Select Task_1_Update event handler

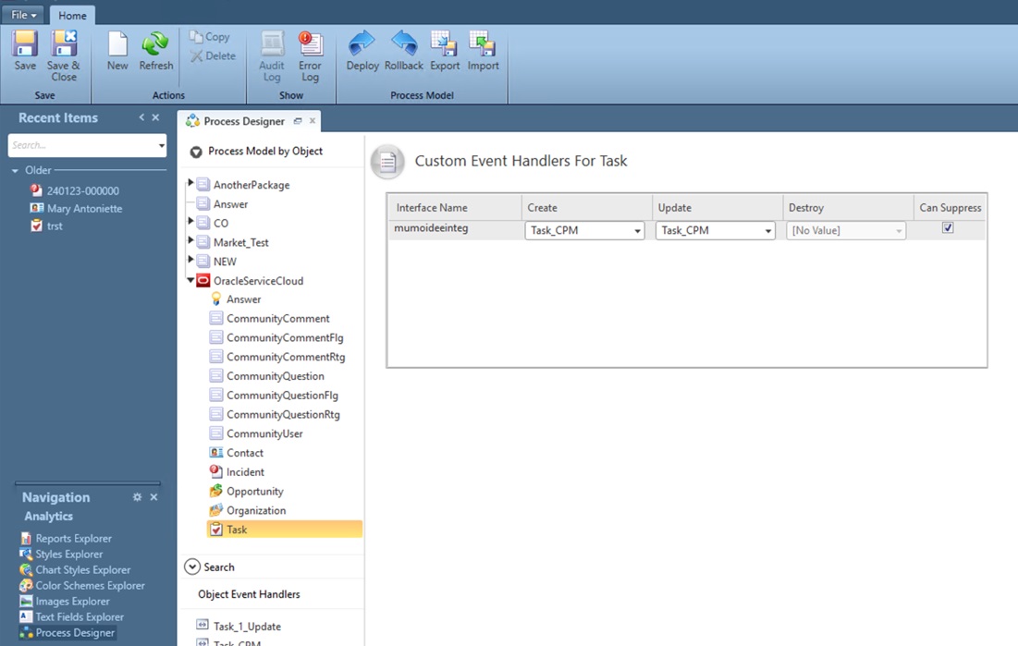point(239,626)
